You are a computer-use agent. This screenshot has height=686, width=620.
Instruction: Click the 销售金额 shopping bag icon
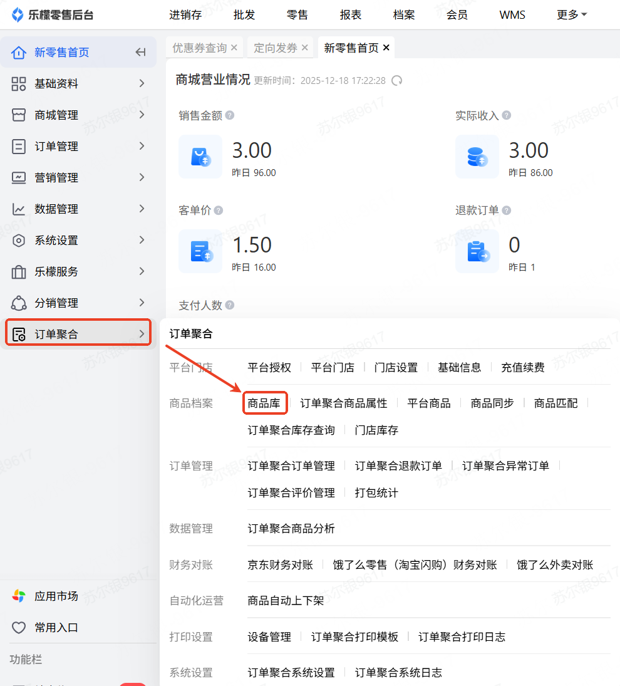[x=200, y=157]
